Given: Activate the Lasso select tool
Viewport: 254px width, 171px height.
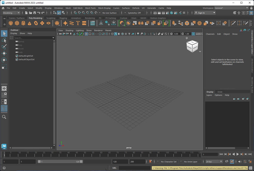Looking at the screenshot, I should (4, 40).
